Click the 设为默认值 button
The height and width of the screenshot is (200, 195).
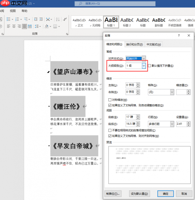[x=139, y=194]
